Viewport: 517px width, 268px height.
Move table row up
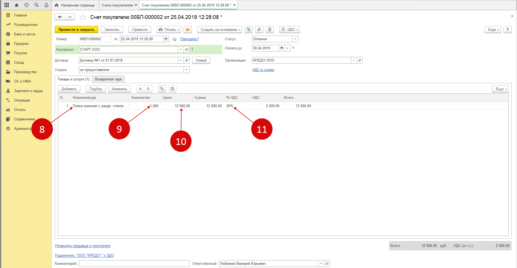coord(140,89)
